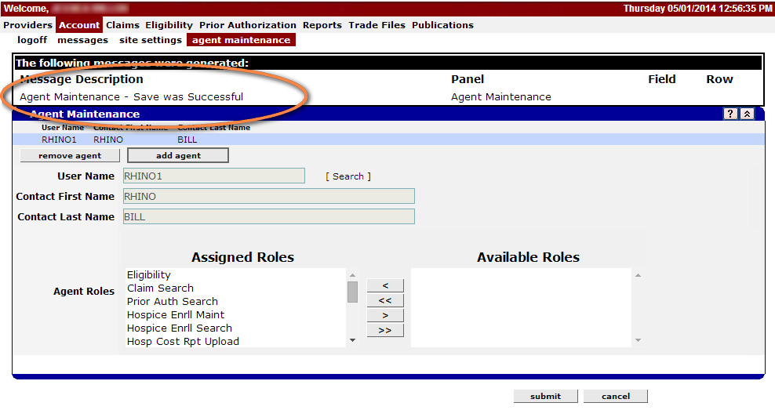
Task: Click the logoff link
Action: coord(33,40)
